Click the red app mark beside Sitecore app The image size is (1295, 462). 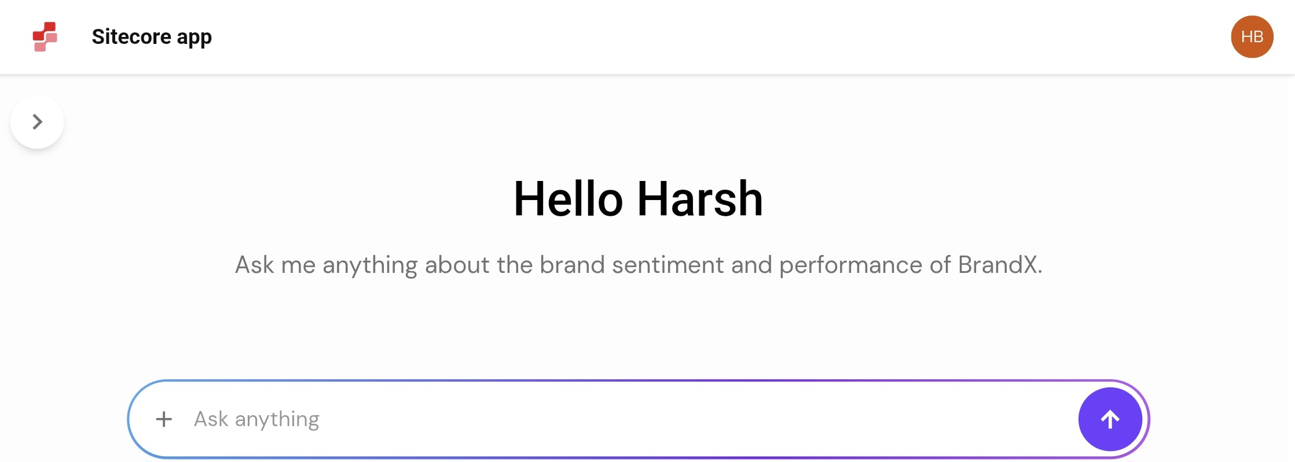coord(46,36)
